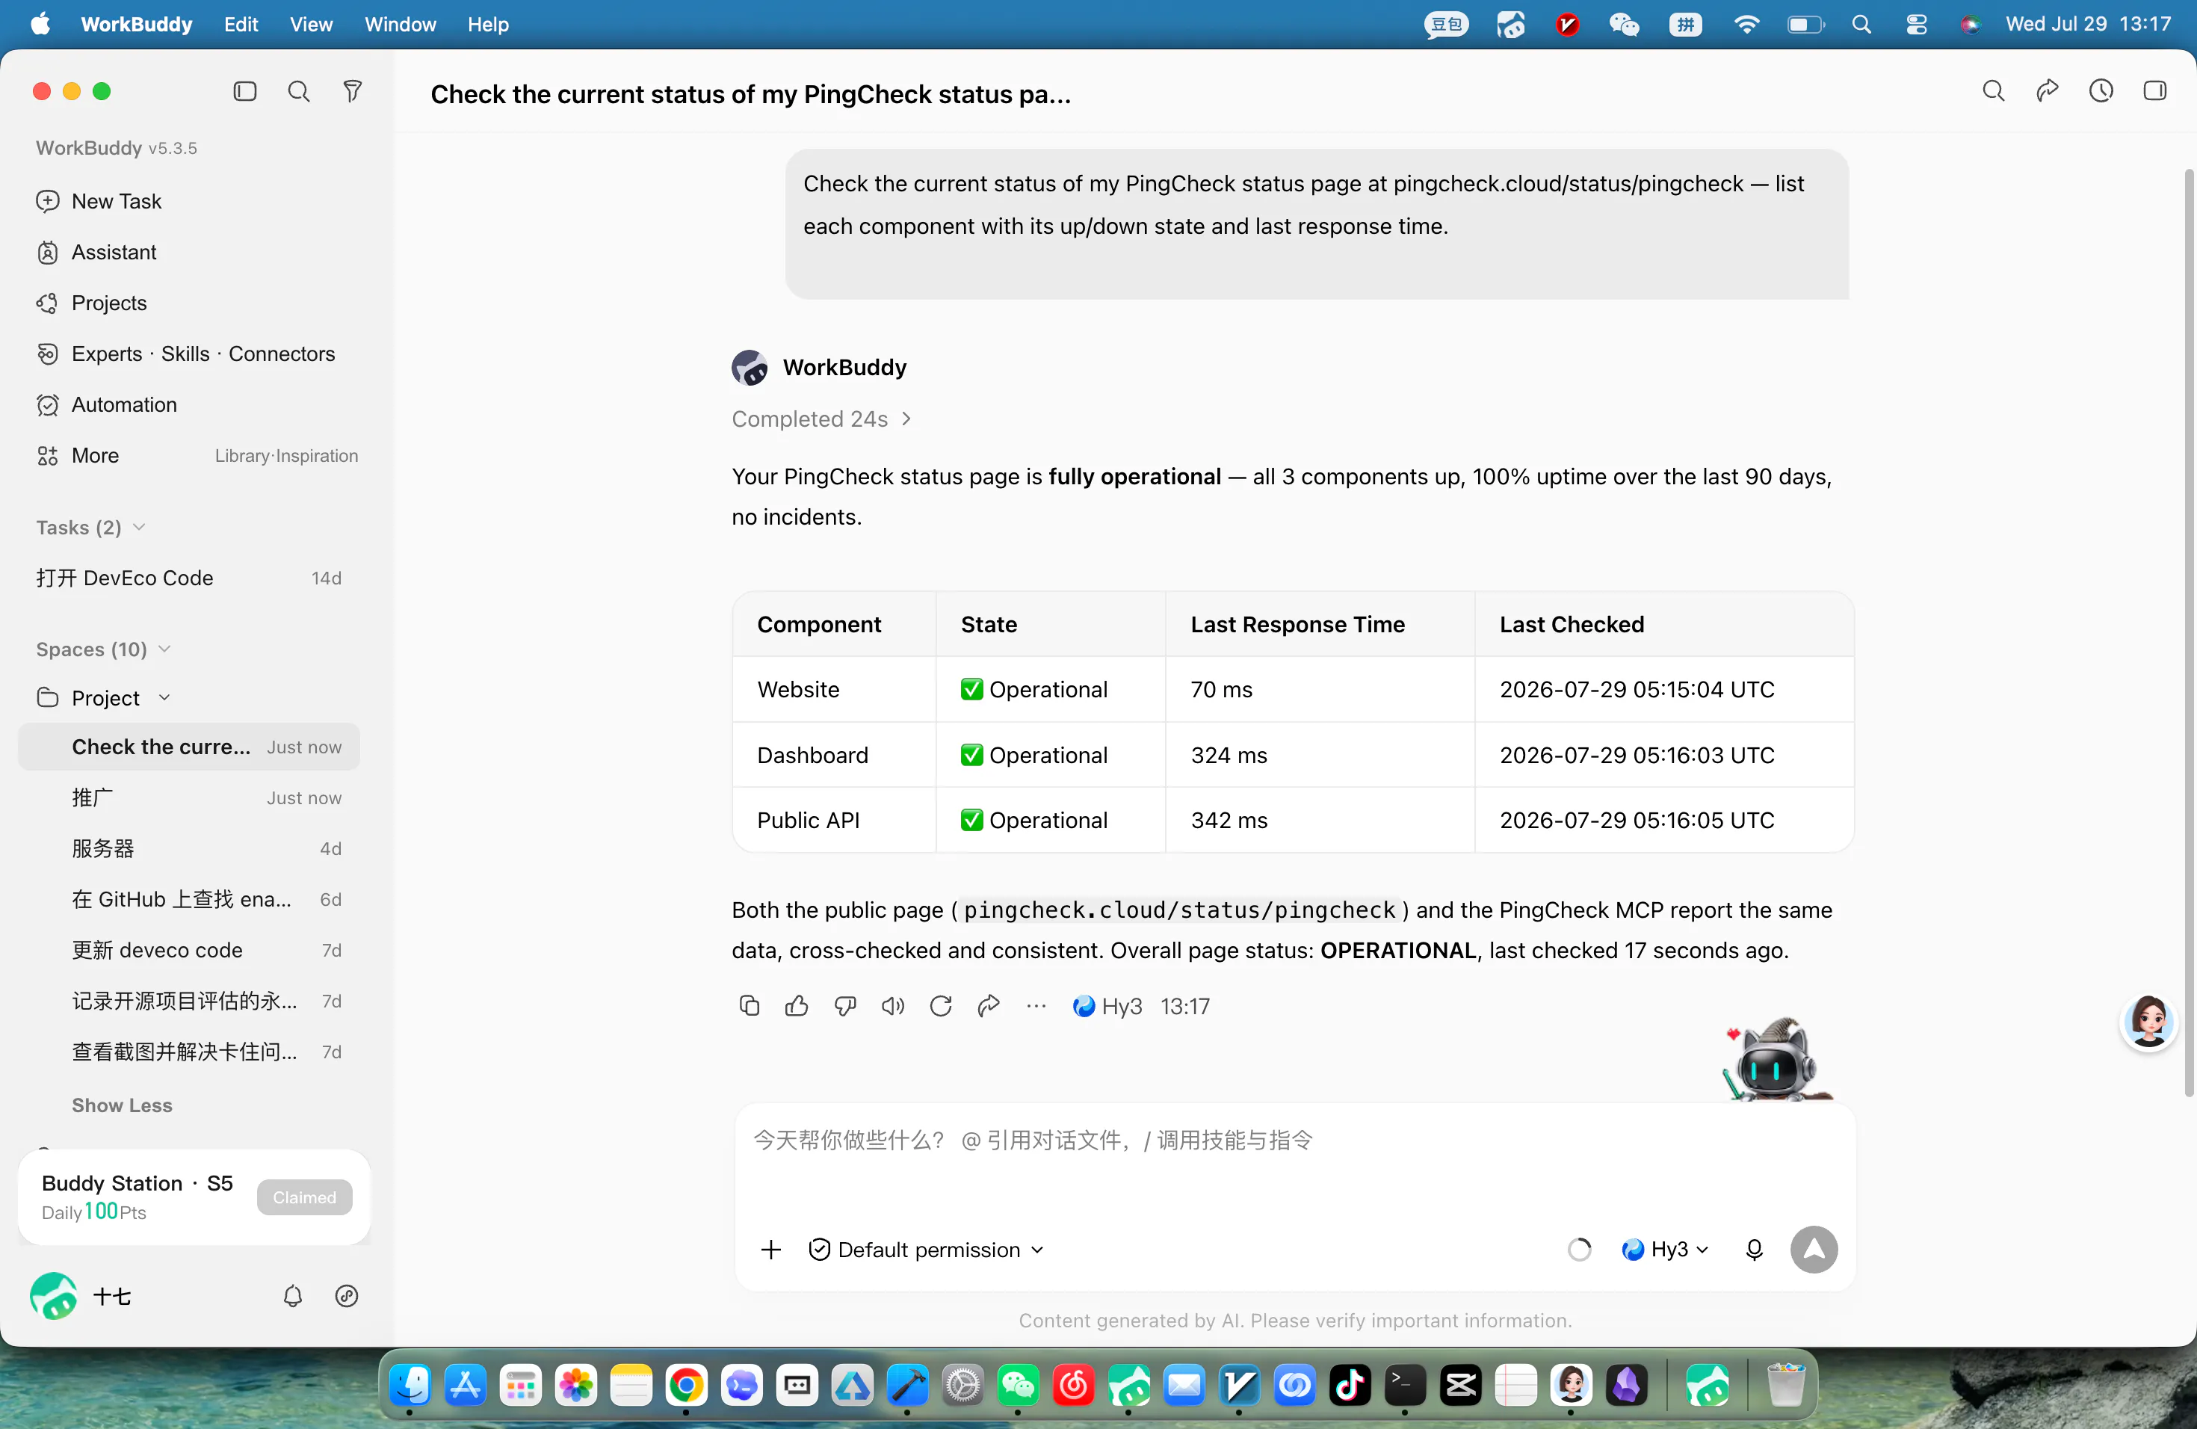
Task: Open history clock icon in header
Action: tap(2101, 90)
